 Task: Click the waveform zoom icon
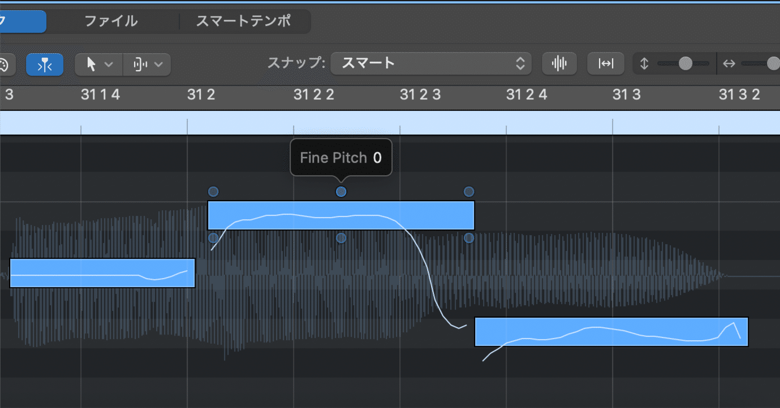pos(559,64)
